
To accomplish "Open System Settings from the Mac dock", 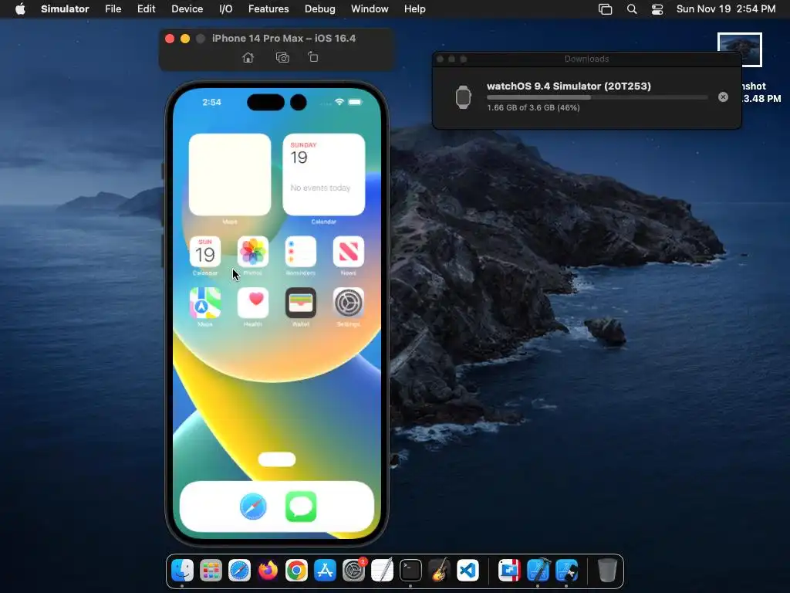I will click(353, 571).
